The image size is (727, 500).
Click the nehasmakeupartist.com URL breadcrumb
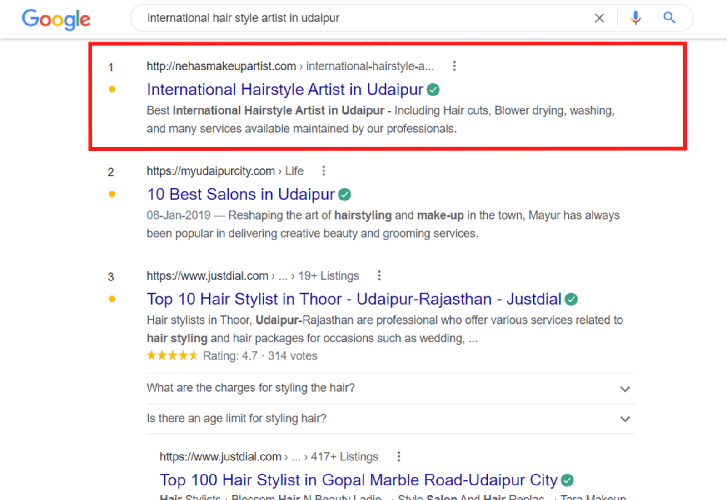tap(221, 66)
